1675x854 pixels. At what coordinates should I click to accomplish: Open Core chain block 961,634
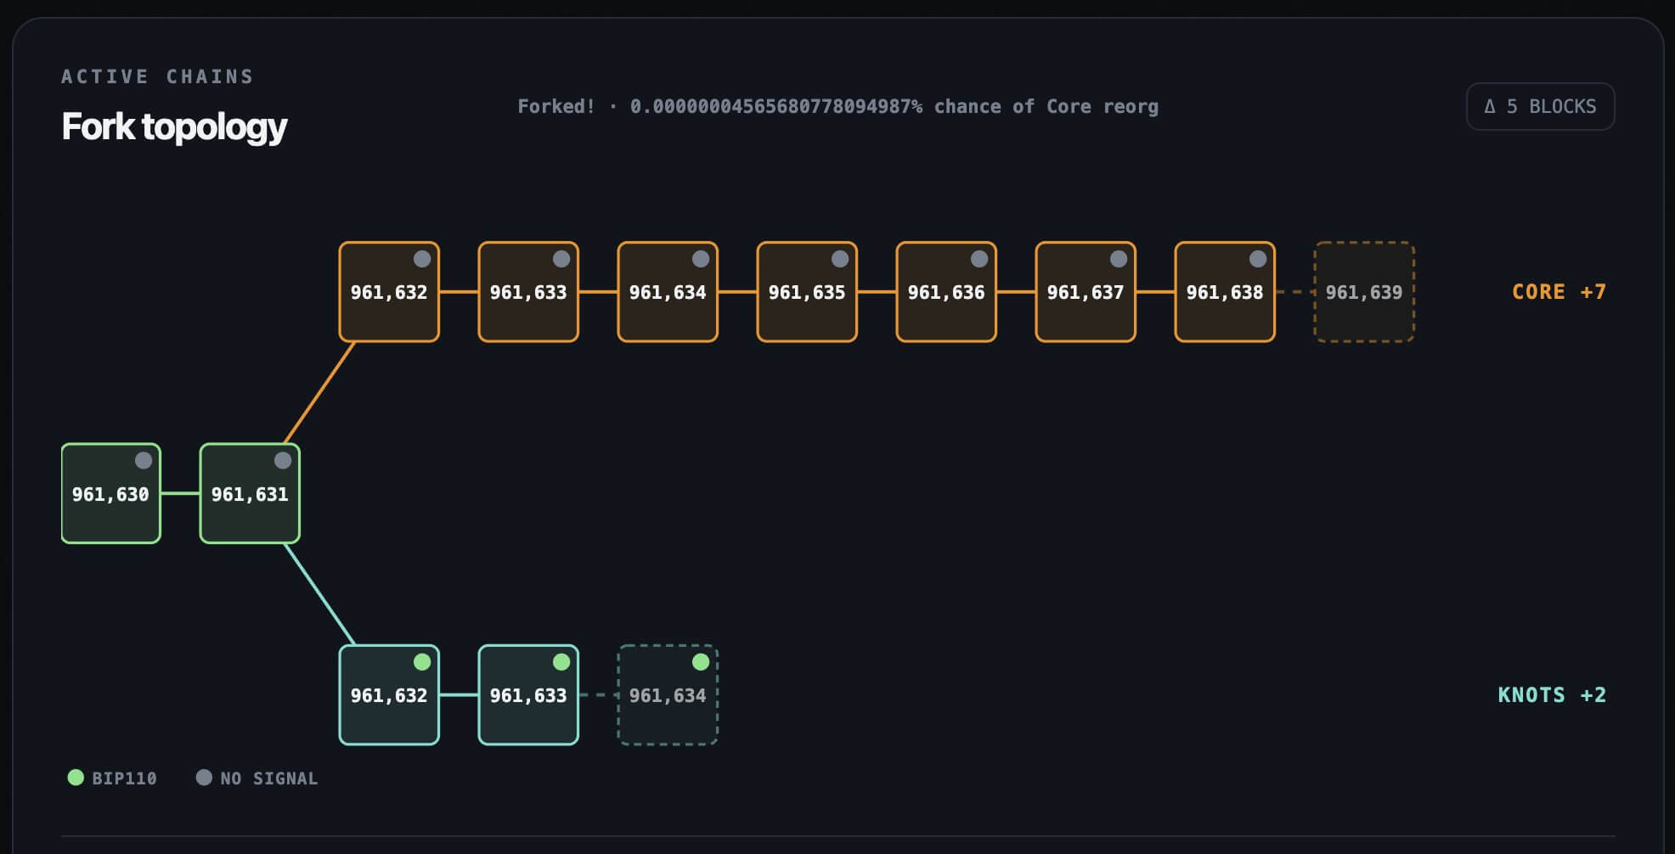tap(668, 292)
